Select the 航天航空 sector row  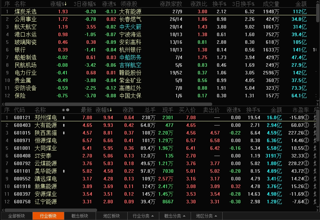[26, 27]
